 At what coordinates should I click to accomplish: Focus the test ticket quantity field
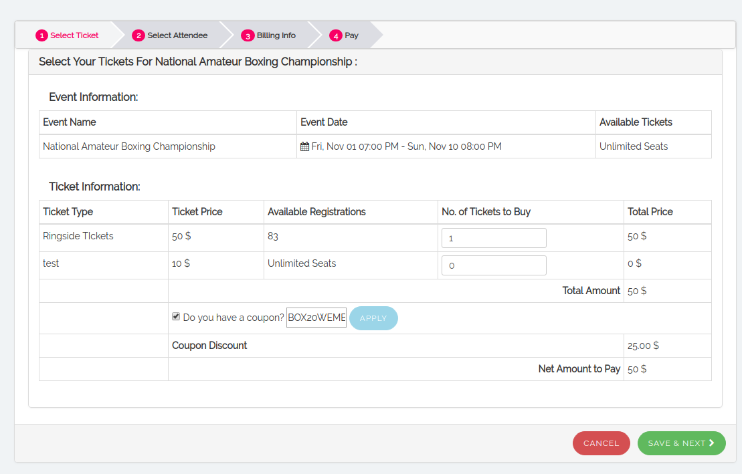[494, 265]
